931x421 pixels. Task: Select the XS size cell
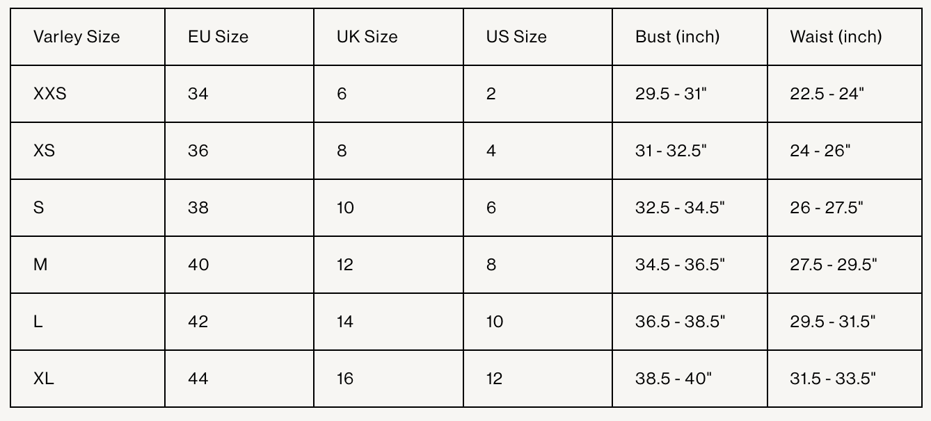[x=44, y=151]
